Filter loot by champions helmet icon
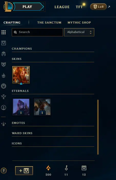Image resolution: width=116 pixels, height=180 pixels. click(4, 54)
